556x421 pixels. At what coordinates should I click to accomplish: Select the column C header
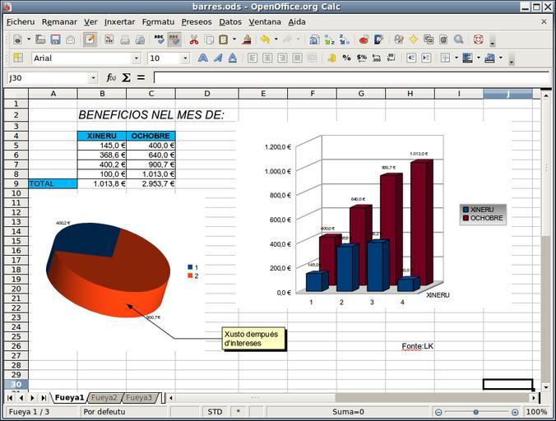coord(151,94)
